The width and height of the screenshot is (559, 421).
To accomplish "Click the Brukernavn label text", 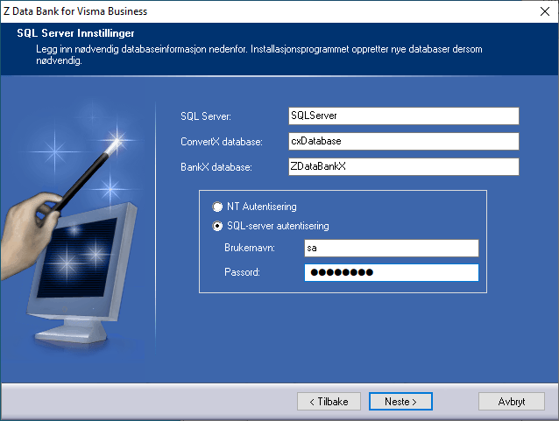I will point(251,249).
